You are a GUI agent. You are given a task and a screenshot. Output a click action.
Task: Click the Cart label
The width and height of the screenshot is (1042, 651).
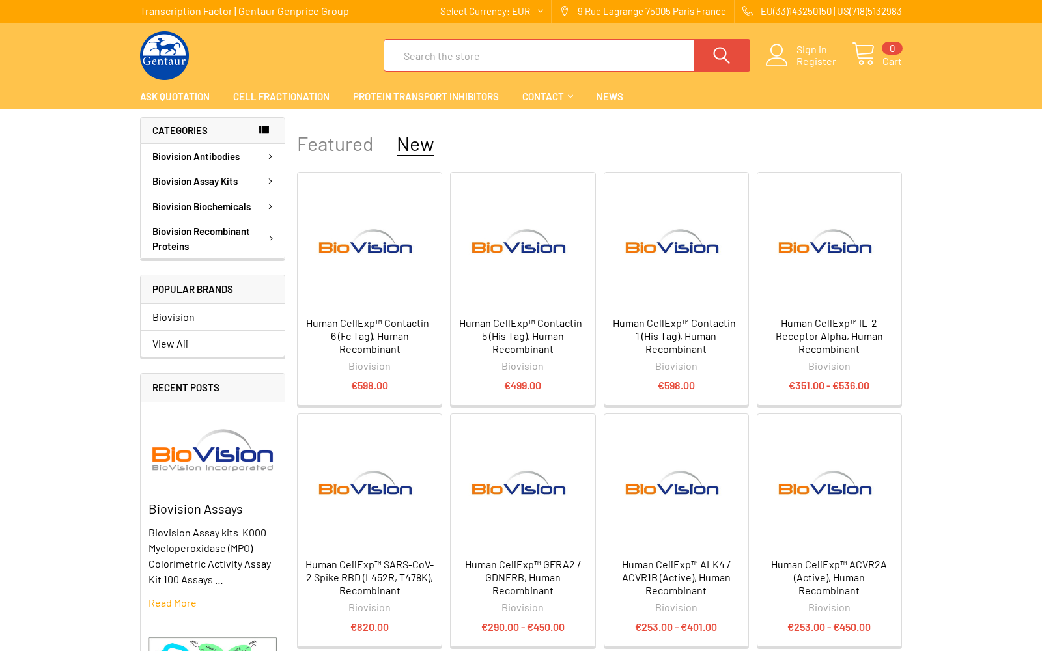[x=892, y=61]
